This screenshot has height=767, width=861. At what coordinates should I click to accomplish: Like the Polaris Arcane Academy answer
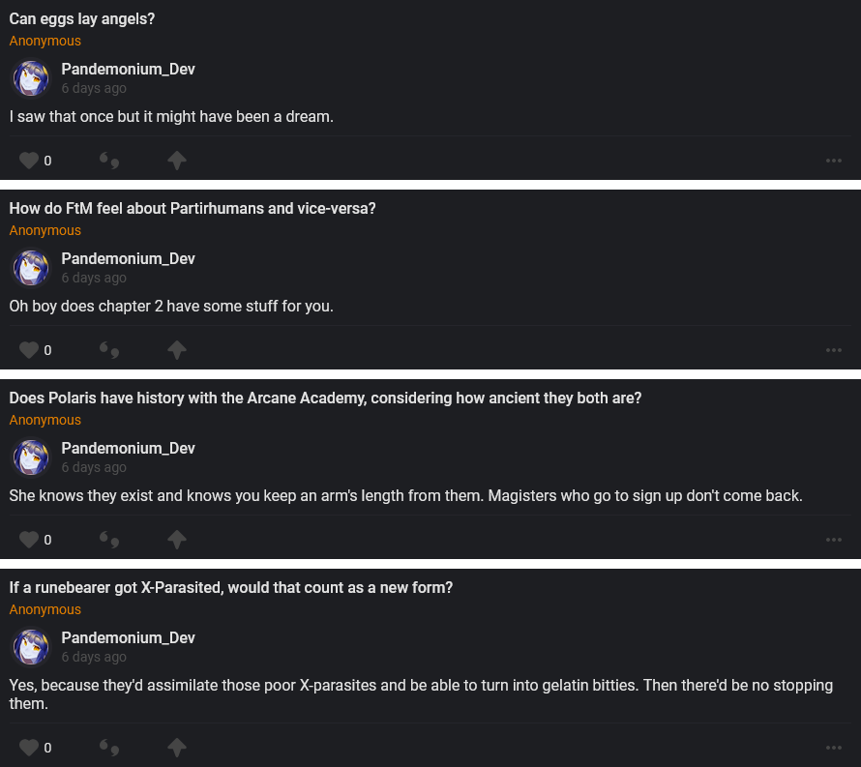(30, 540)
